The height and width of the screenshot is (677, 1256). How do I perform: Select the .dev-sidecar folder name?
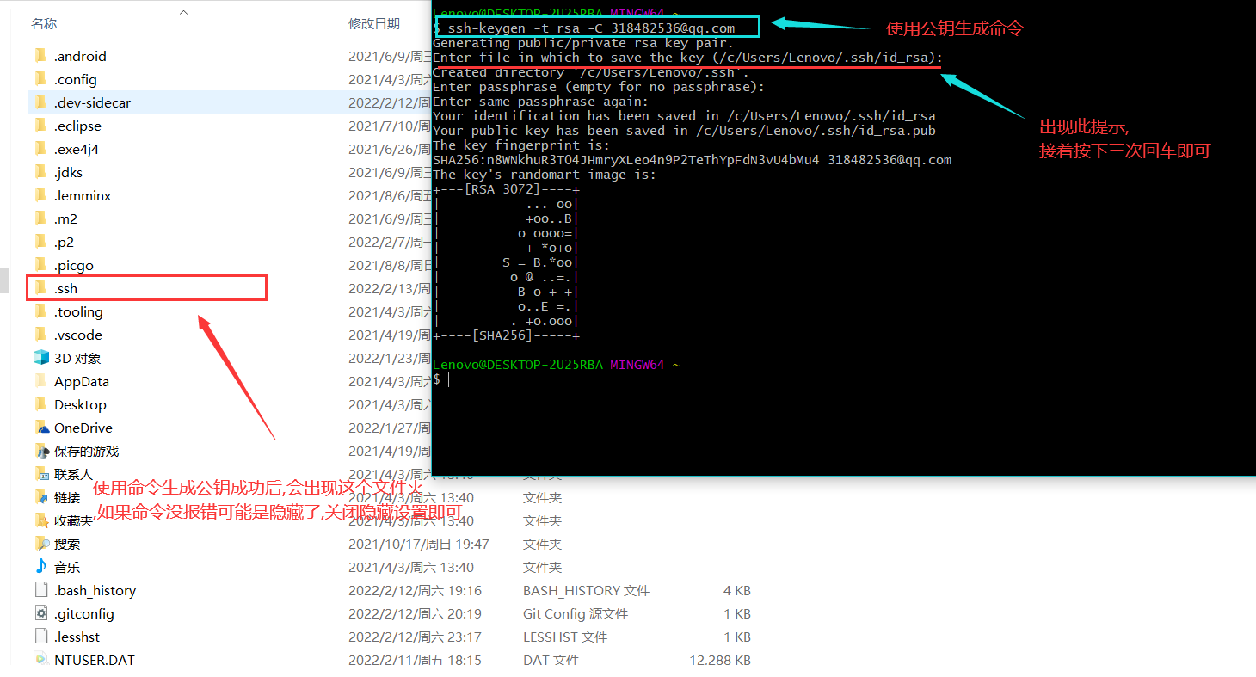92,102
